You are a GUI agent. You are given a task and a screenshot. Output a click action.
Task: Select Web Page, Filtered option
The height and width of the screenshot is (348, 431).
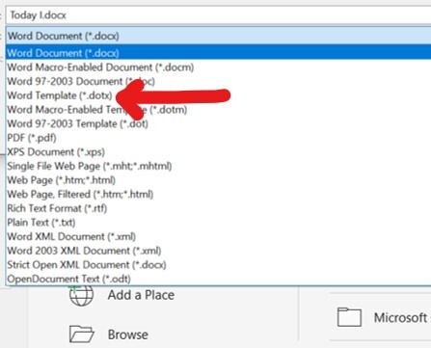[x=80, y=195]
